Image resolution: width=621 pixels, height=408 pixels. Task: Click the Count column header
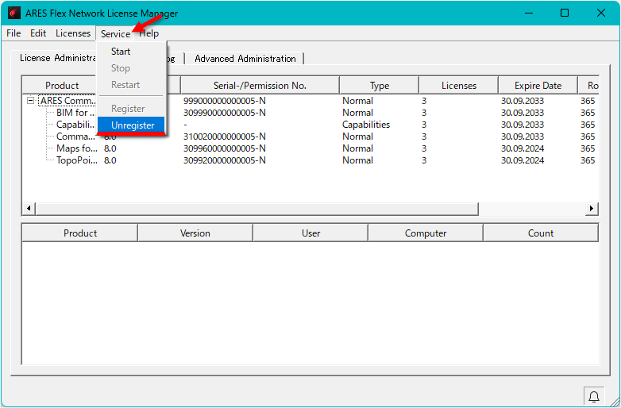click(541, 233)
